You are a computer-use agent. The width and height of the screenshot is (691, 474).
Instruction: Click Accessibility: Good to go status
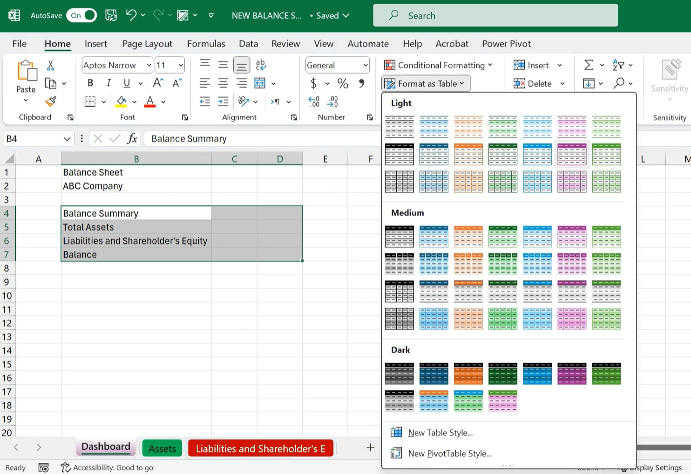pyautogui.click(x=107, y=467)
